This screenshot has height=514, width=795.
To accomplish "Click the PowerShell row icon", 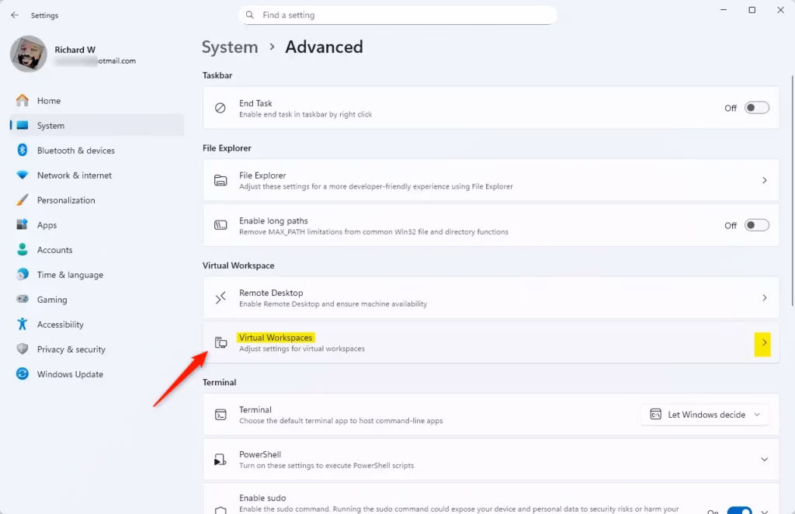I will [x=220, y=459].
